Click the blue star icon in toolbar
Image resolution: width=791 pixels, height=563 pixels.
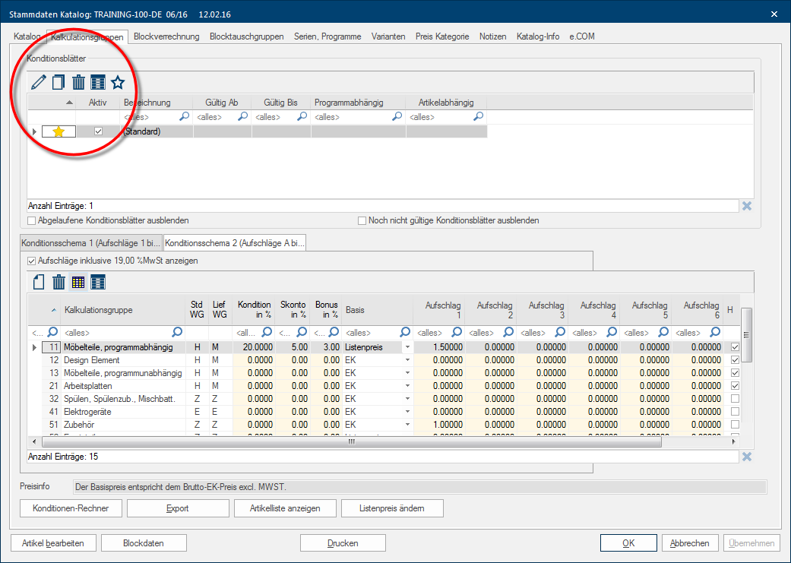pos(118,82)
